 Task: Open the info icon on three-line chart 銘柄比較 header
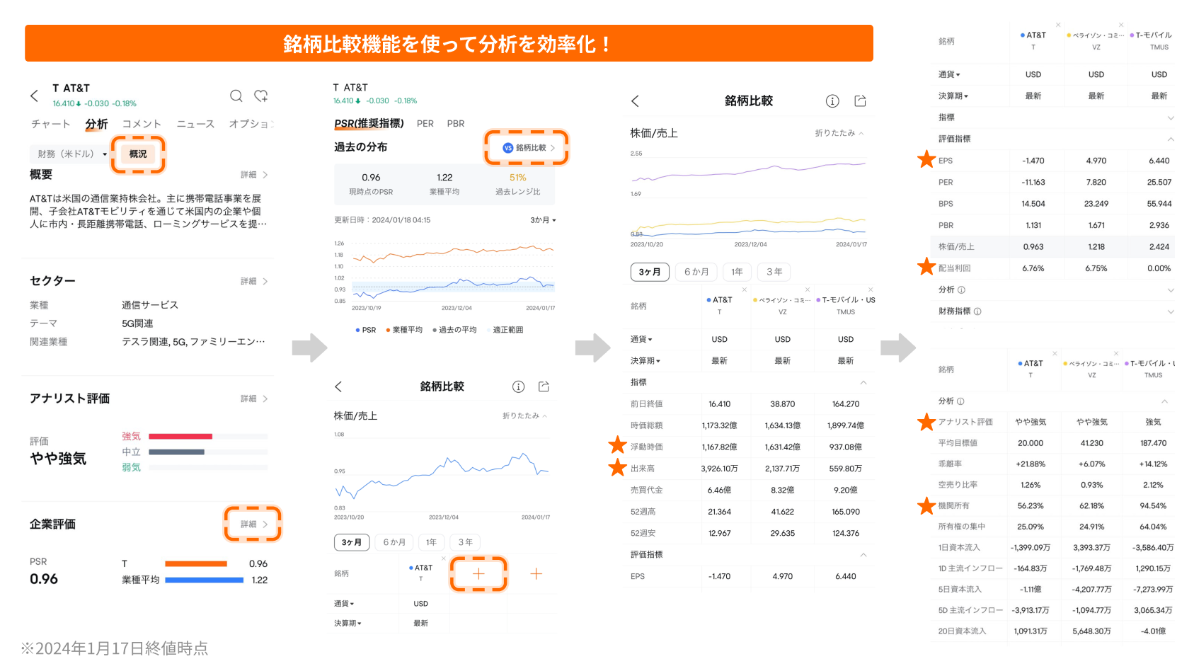[x=832, y=101]
